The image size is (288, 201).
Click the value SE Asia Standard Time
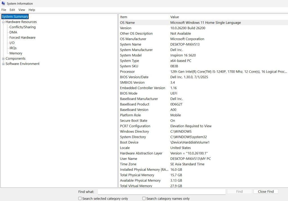(x=187, y=164)
